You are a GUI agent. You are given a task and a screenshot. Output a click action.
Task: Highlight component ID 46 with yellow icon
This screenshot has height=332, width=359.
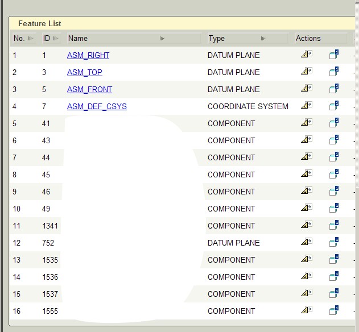tap(306, 190)
